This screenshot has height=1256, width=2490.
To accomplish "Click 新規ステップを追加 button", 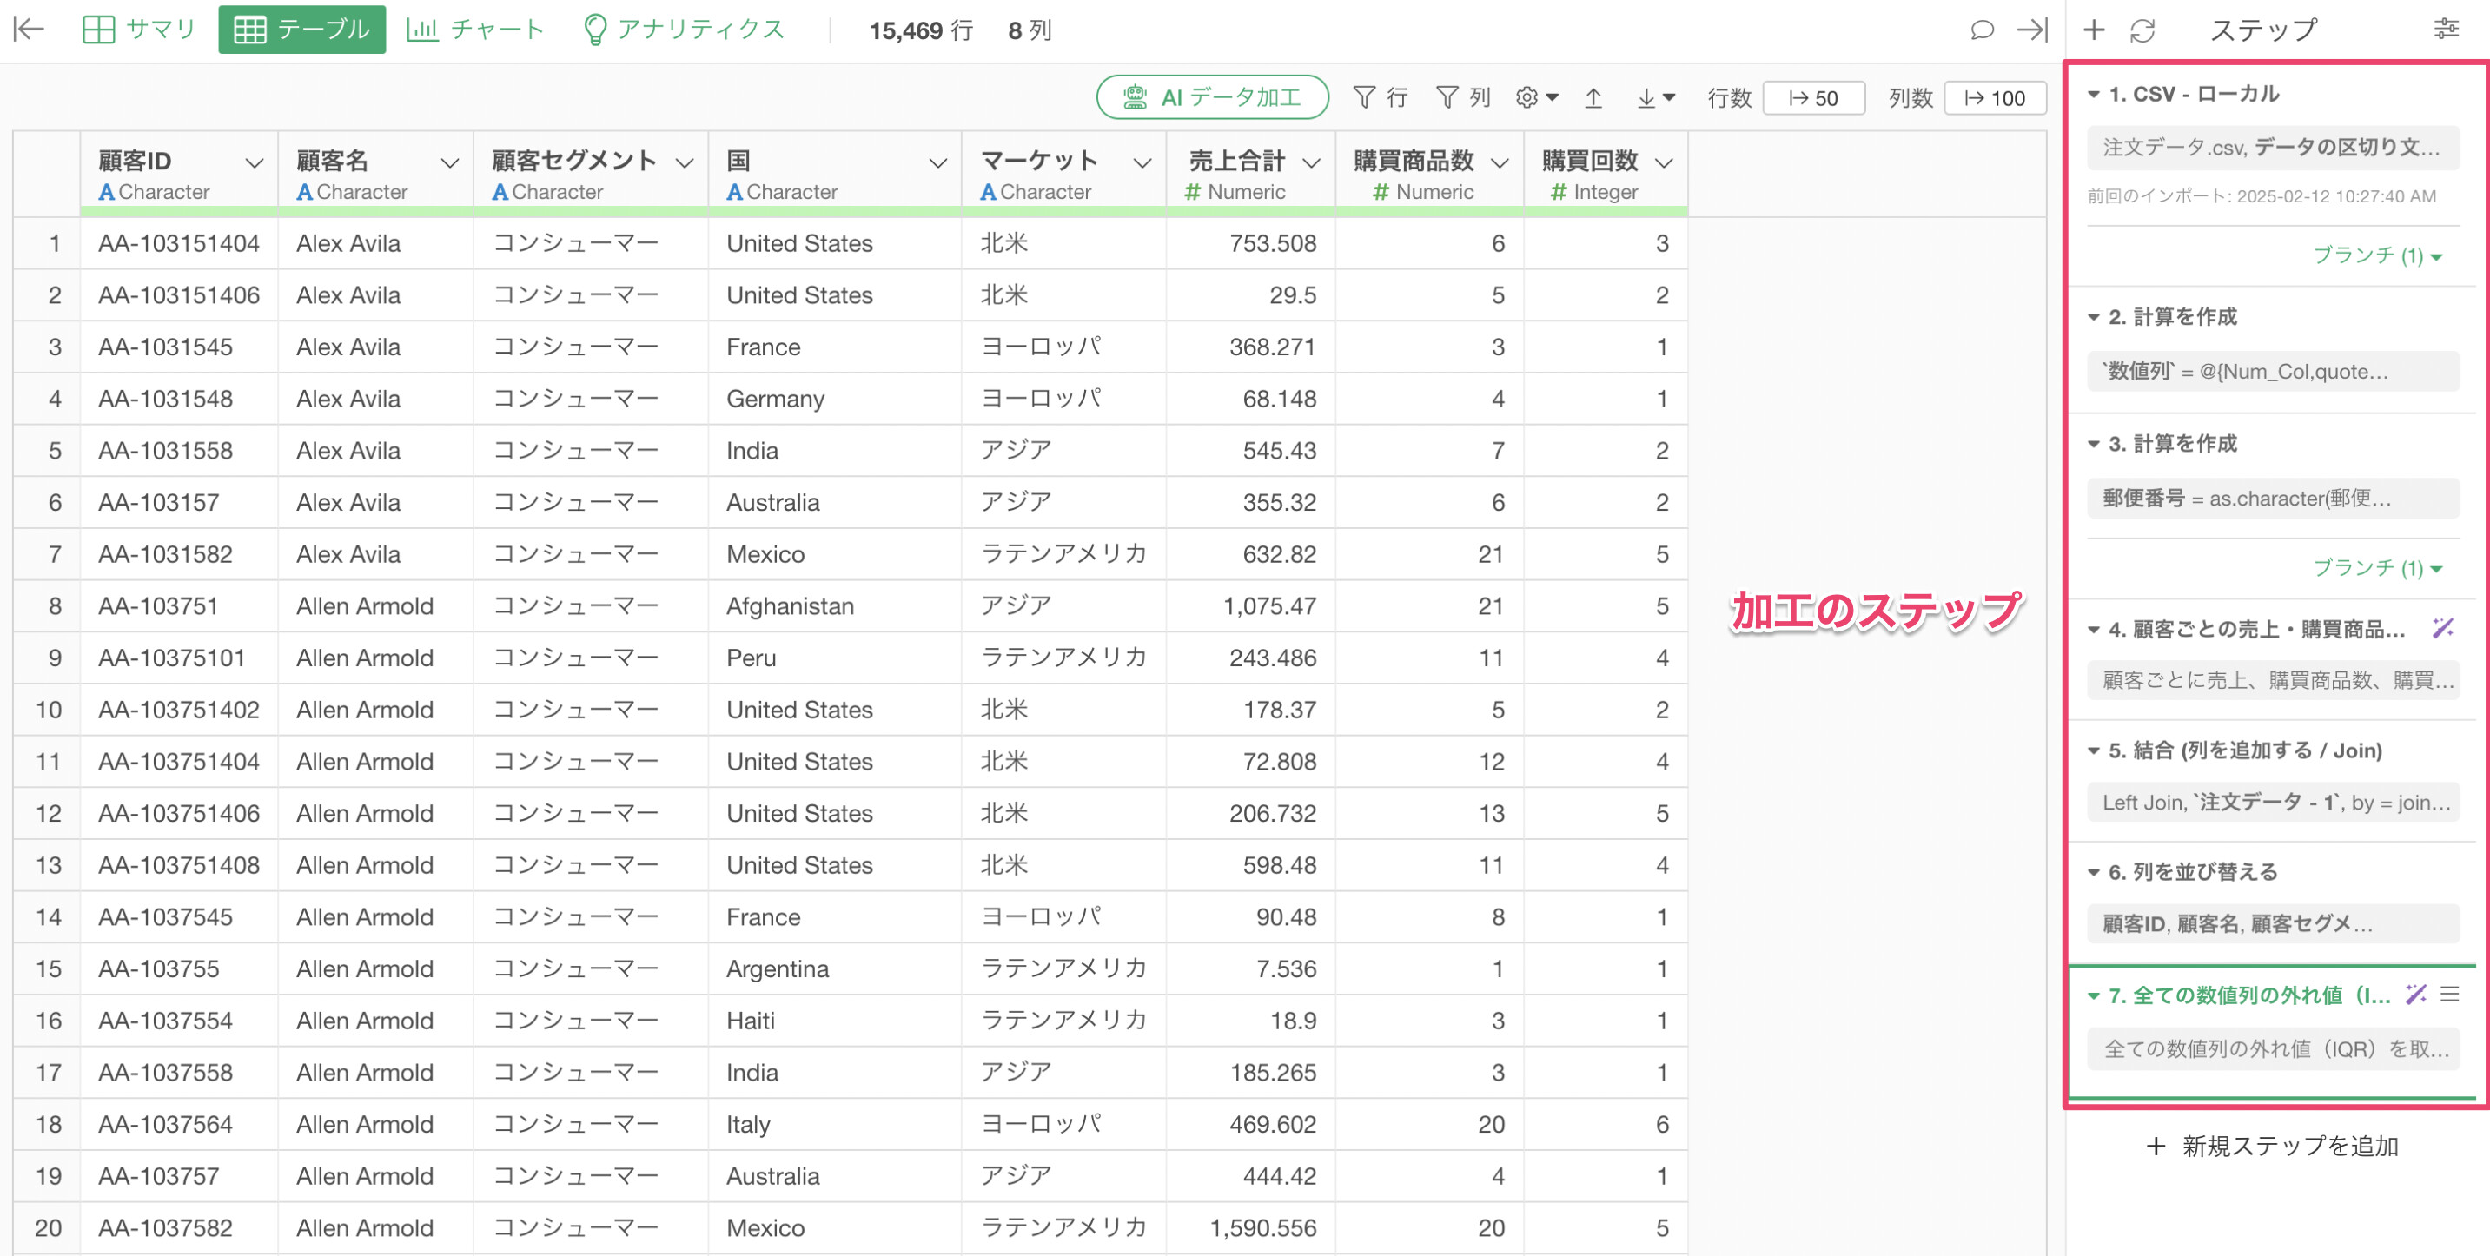I will point(2273,1146).
